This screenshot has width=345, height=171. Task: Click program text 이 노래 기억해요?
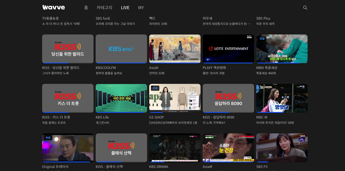click(x=214, y=123)
